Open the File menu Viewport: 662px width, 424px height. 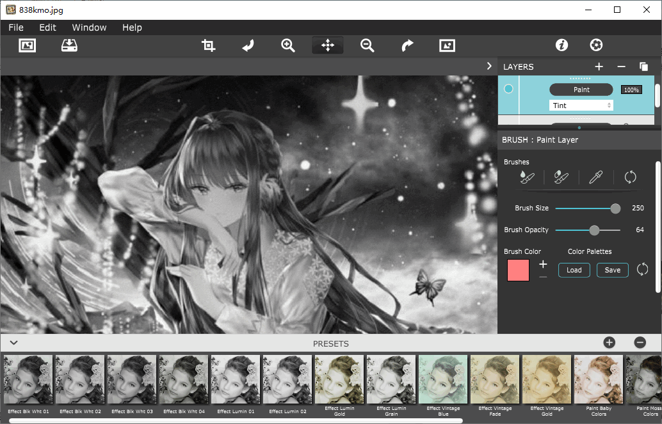tap(16, 27)
